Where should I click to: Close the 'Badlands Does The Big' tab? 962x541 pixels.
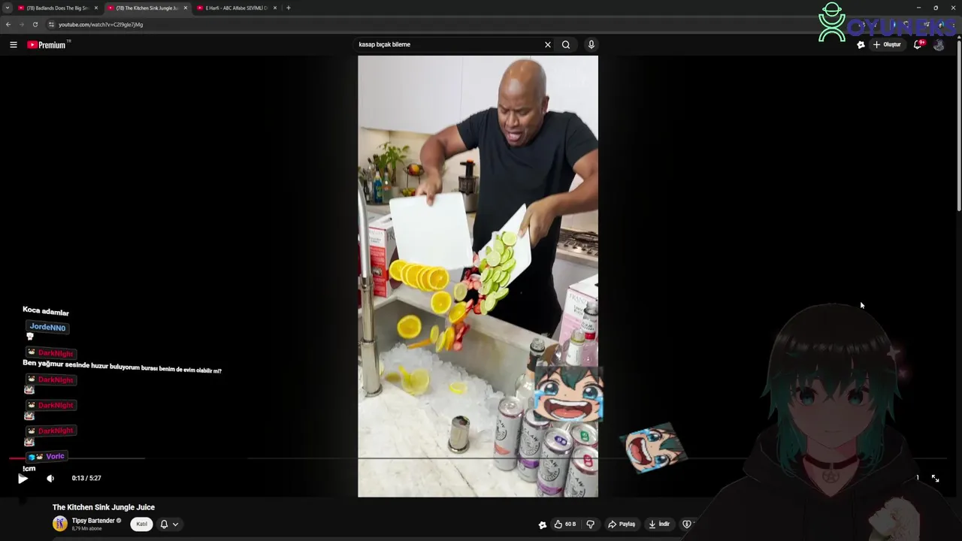(96, 8)
